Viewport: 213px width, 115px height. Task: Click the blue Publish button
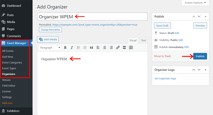(x=200, y=56)
